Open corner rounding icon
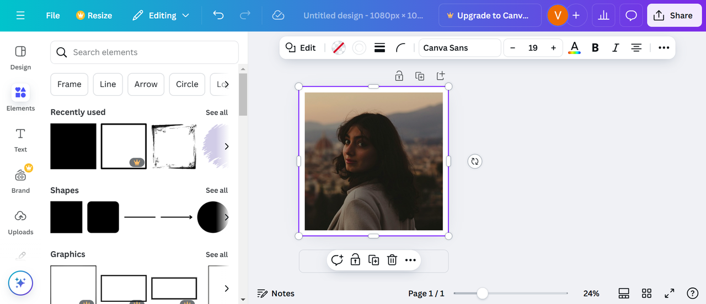The width and height of the screenshot is (706, 304). (401, 48)
